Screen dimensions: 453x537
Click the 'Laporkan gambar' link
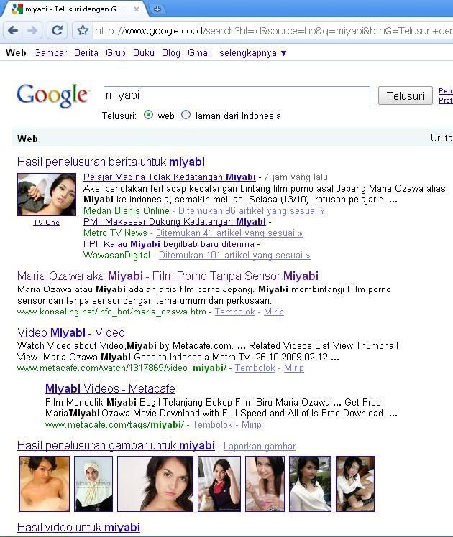(260, 447)
